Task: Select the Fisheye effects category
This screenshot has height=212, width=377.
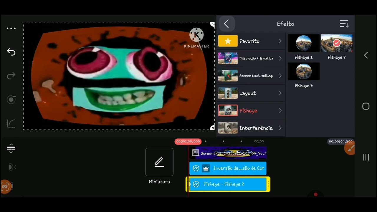Action: point(251,111)
